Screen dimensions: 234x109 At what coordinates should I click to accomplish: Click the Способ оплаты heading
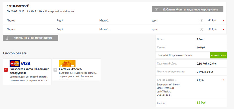15,53
